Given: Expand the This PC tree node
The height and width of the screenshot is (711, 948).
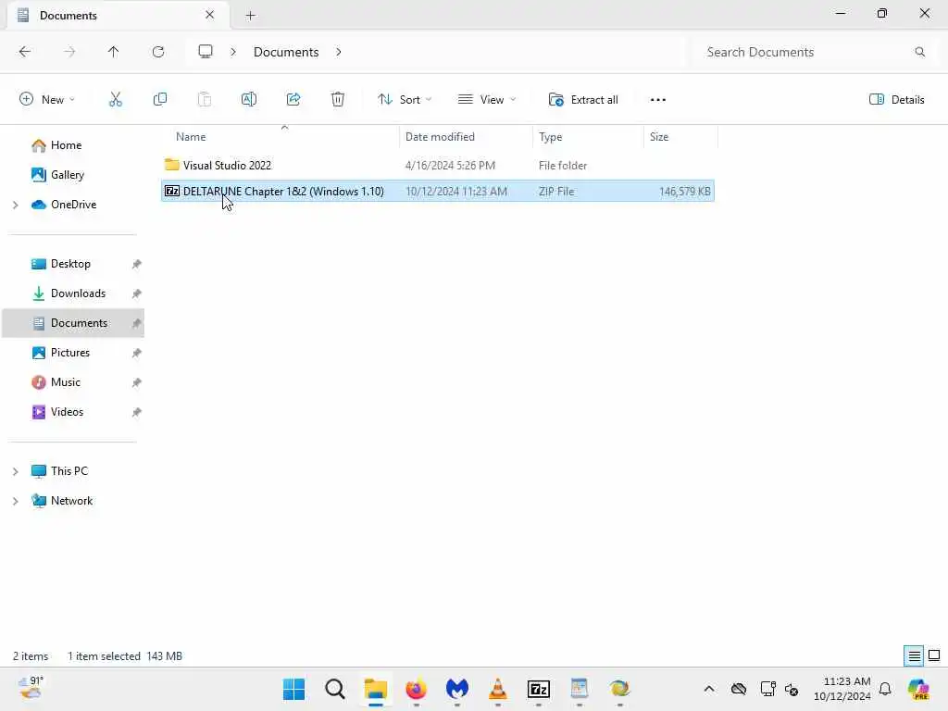Looking at the screenshot, I should [x=15, y=471].
